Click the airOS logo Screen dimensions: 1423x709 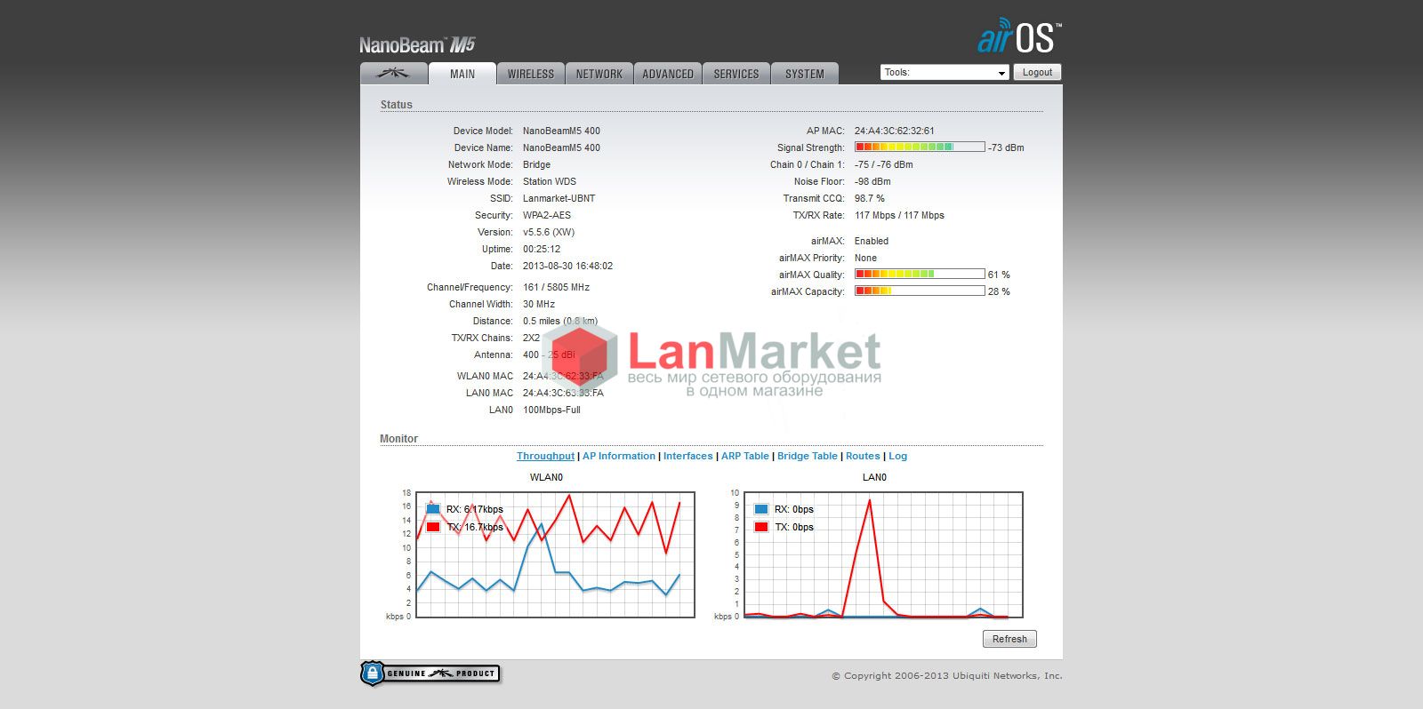pos(1019,37)
